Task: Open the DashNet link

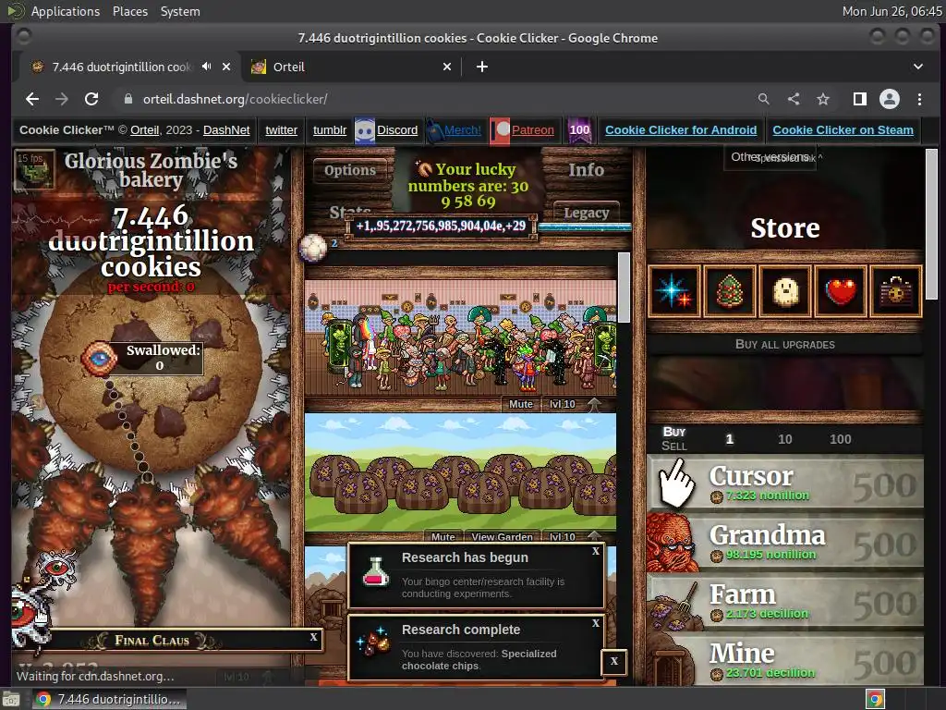Action: pos(226,129)
